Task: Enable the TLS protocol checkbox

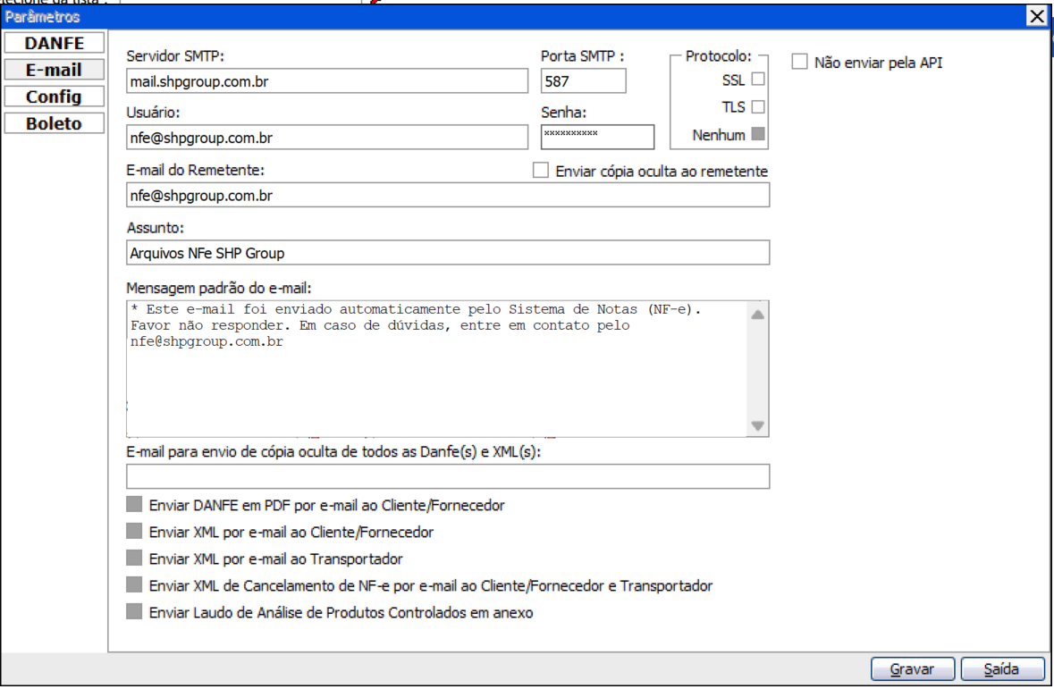Action: click(758, 107)
